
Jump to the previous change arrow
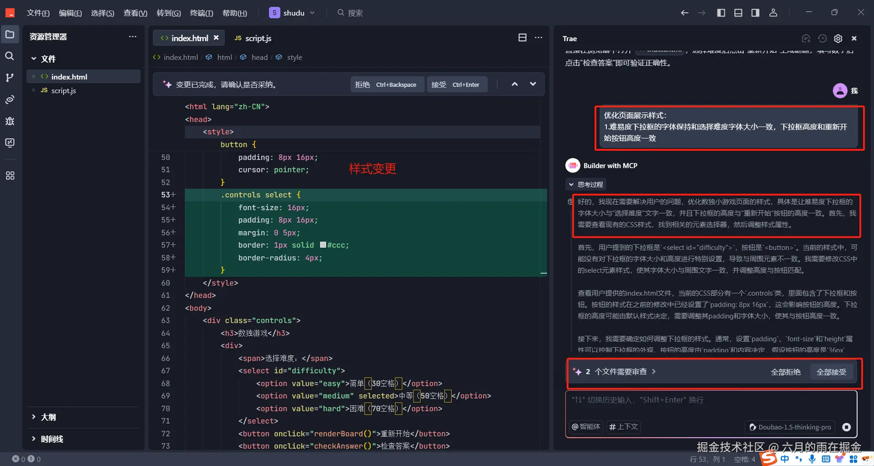click(514, 84)
